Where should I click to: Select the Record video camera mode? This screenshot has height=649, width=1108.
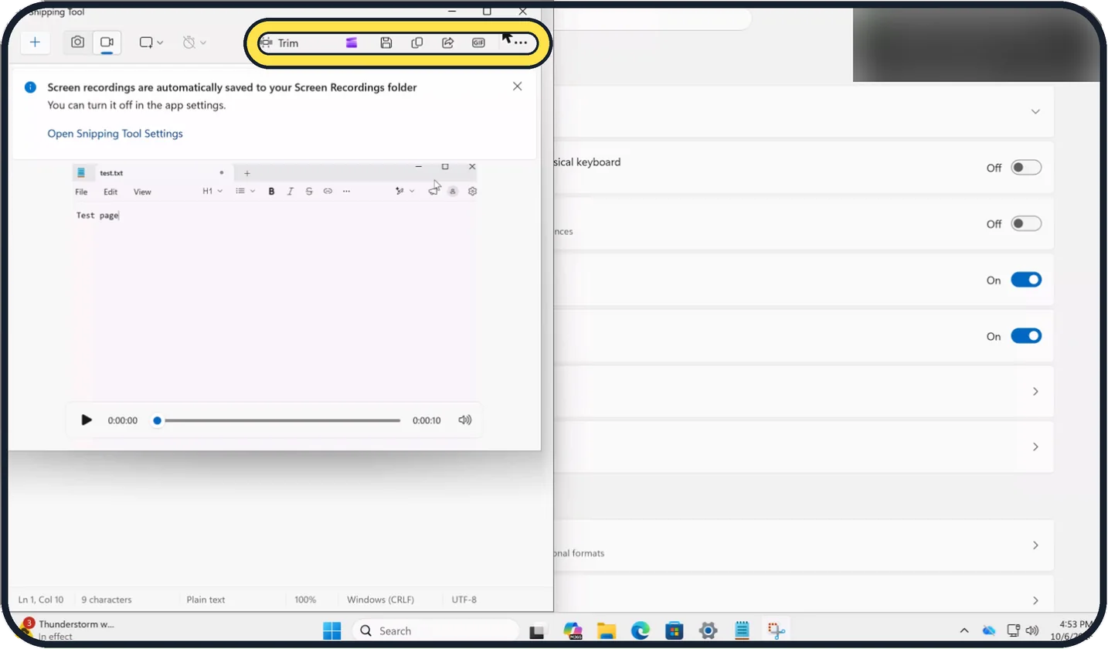[107, 42]
